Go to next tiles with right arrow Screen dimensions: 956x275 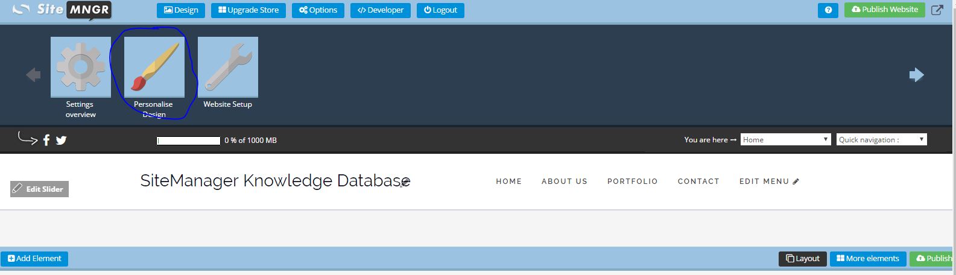tap(916, 75)
